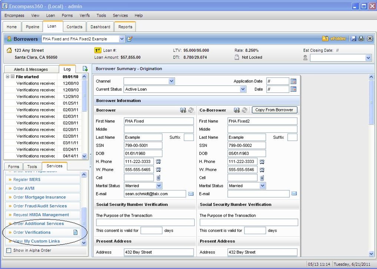
Task: Open the Current Status Date calendar icon
Action: [x=293, y=89]
